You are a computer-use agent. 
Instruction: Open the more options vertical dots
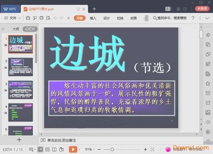tap(200, 18)
